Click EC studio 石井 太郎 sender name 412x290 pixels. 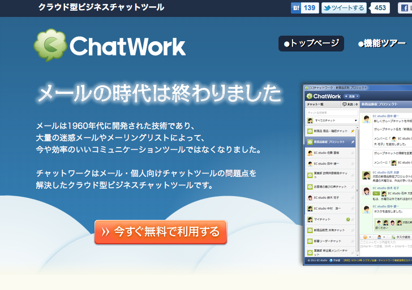tap(386, 172)
